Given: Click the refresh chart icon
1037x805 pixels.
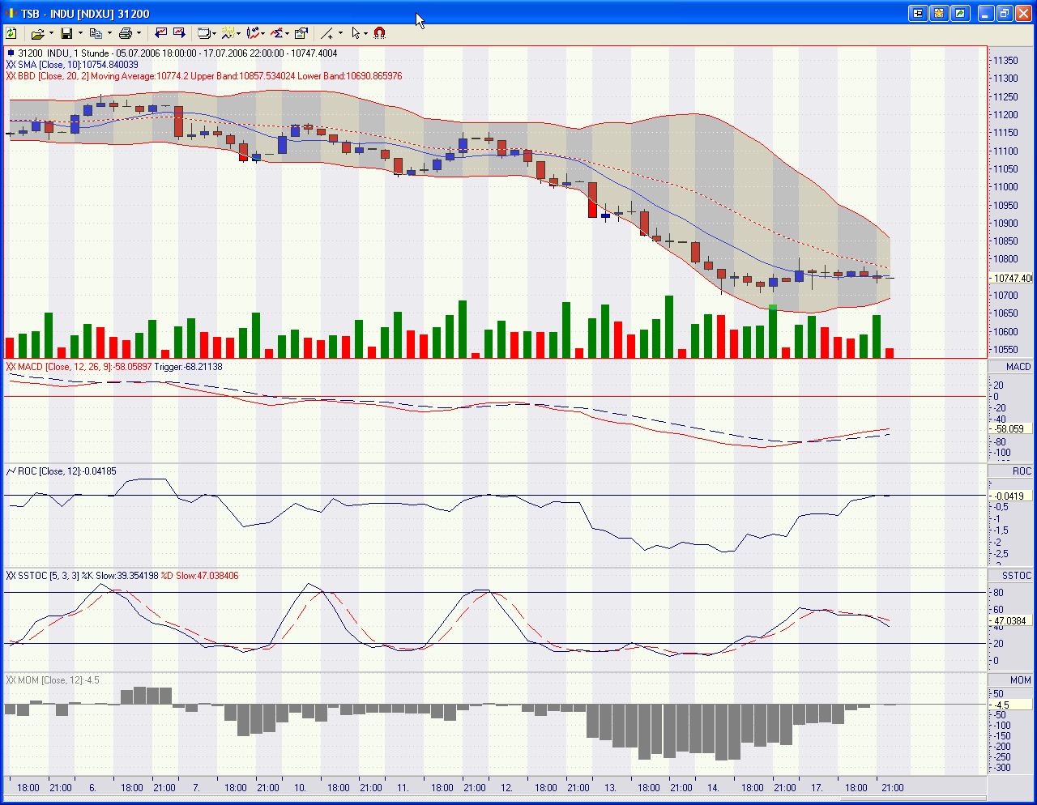Looking at the screenshot, I should point(11,33).
